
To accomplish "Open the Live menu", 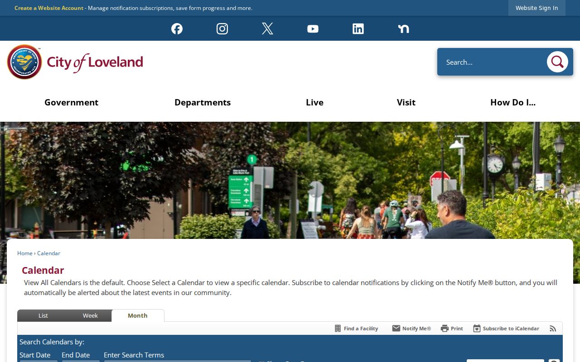I will click(x=314, y=102).
